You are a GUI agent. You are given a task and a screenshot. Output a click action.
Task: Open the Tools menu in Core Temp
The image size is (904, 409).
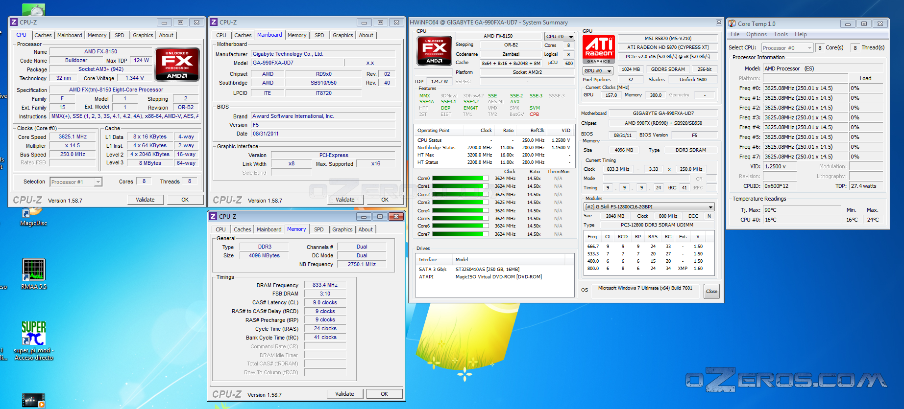tap(781, 34)
